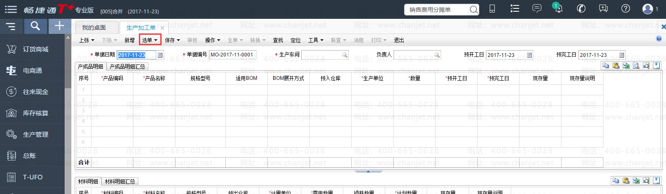Click Excel import icon in 产成品明细 toolbar

point(626,66)
